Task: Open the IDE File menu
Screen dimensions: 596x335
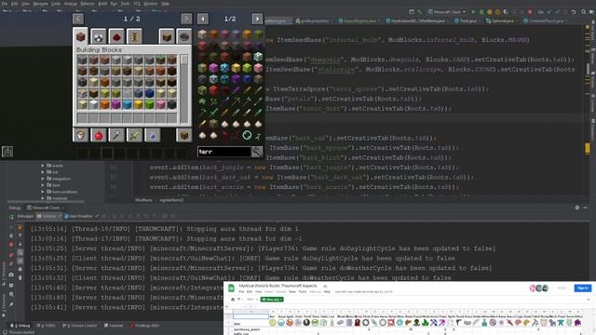Action: [5, 4]
